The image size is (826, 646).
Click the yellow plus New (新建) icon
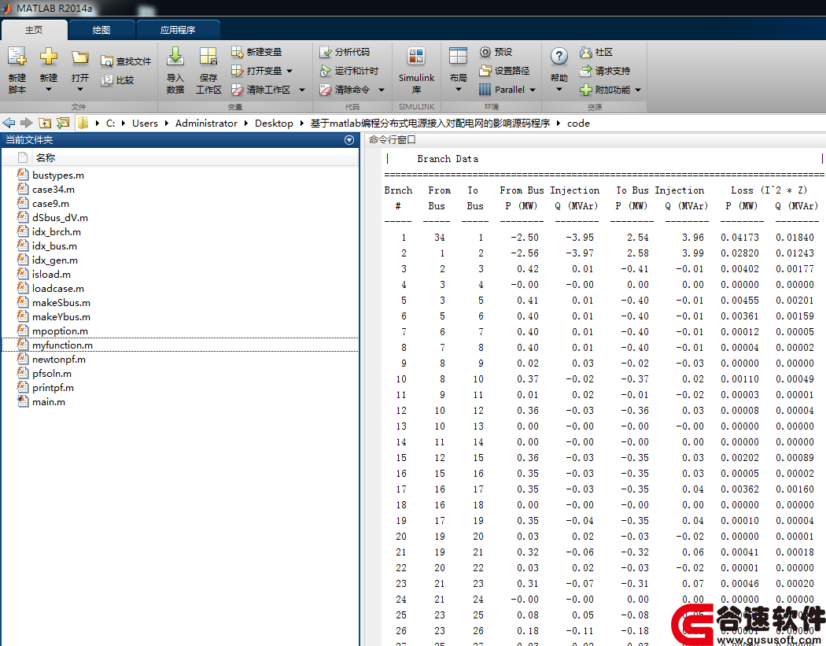49,57
